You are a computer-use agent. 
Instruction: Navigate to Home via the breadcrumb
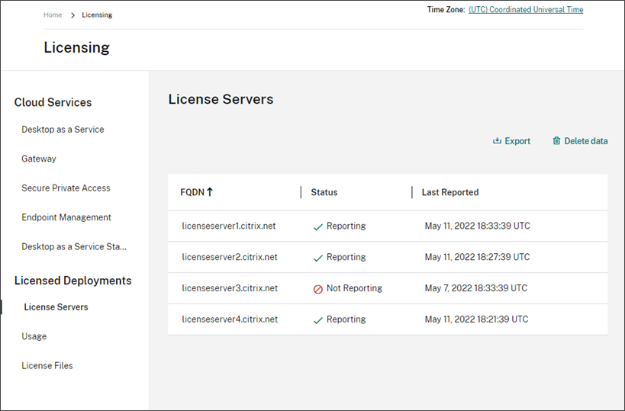click(53, 15)
